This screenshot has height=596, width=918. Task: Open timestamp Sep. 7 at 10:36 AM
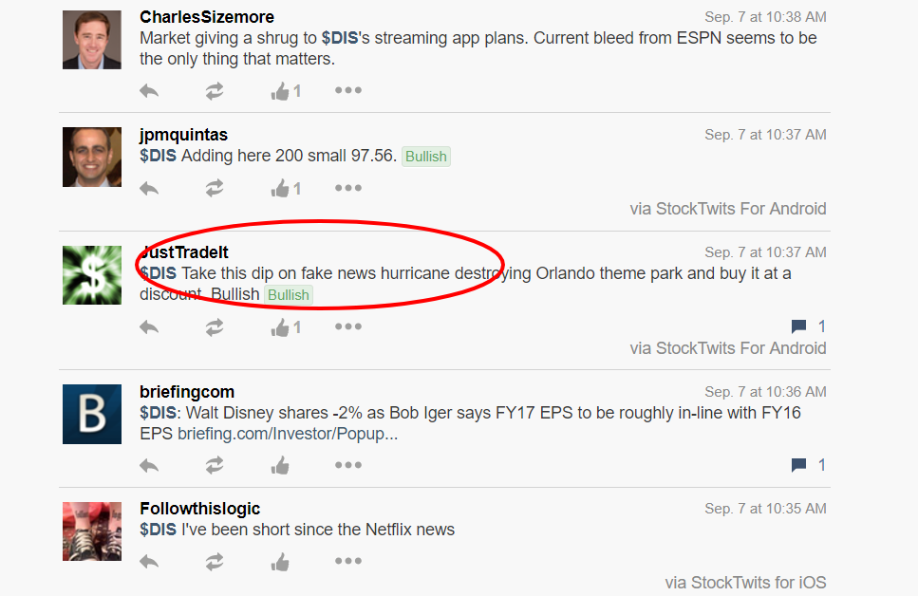tap(765, 392)
